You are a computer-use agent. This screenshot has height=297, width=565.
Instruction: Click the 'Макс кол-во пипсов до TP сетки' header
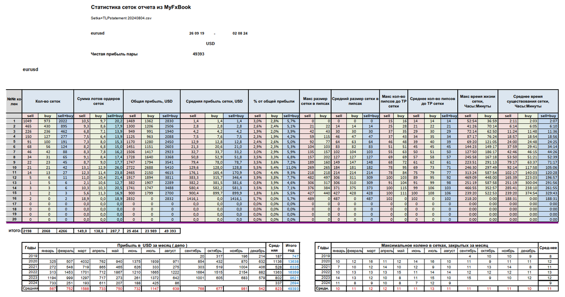click(393, 101)
